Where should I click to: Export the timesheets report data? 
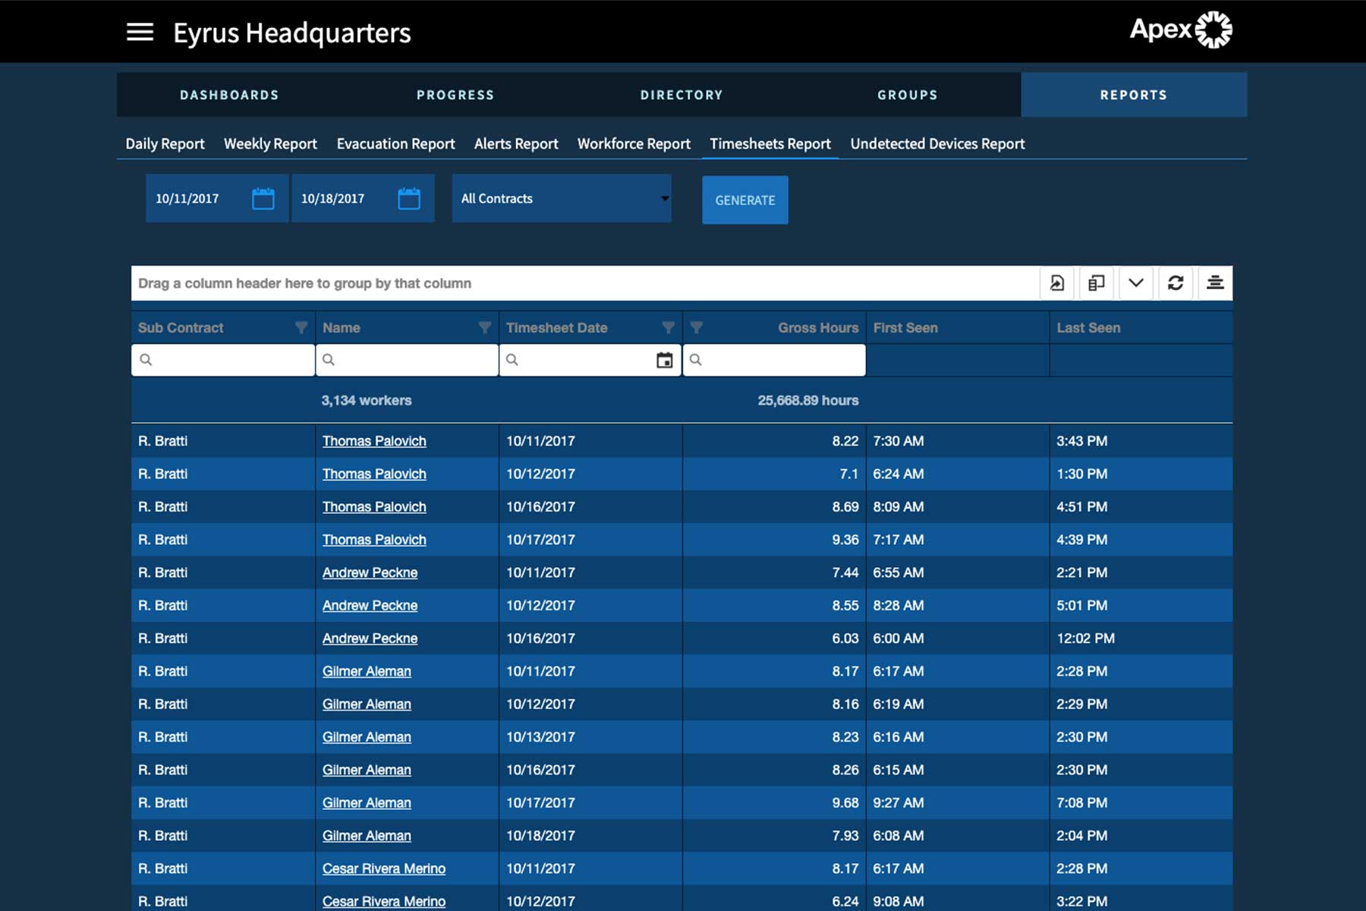[1057, 282]
